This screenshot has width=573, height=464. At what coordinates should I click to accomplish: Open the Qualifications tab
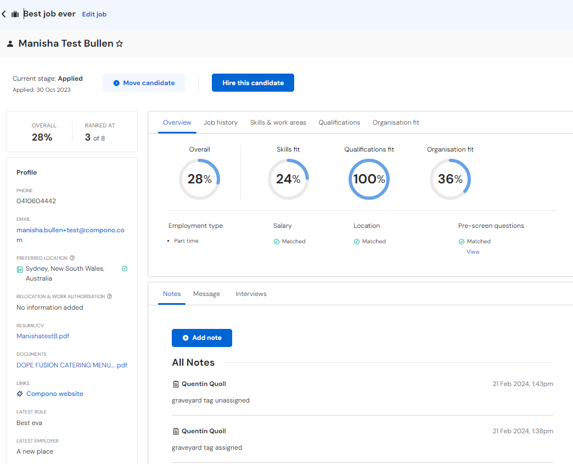coord(339,122)
